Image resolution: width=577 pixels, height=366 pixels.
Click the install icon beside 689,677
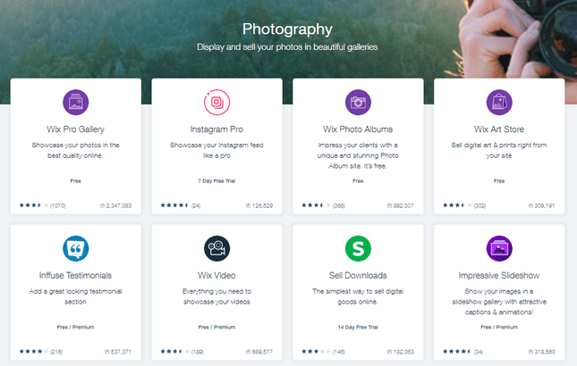click(x=248, y=352)
